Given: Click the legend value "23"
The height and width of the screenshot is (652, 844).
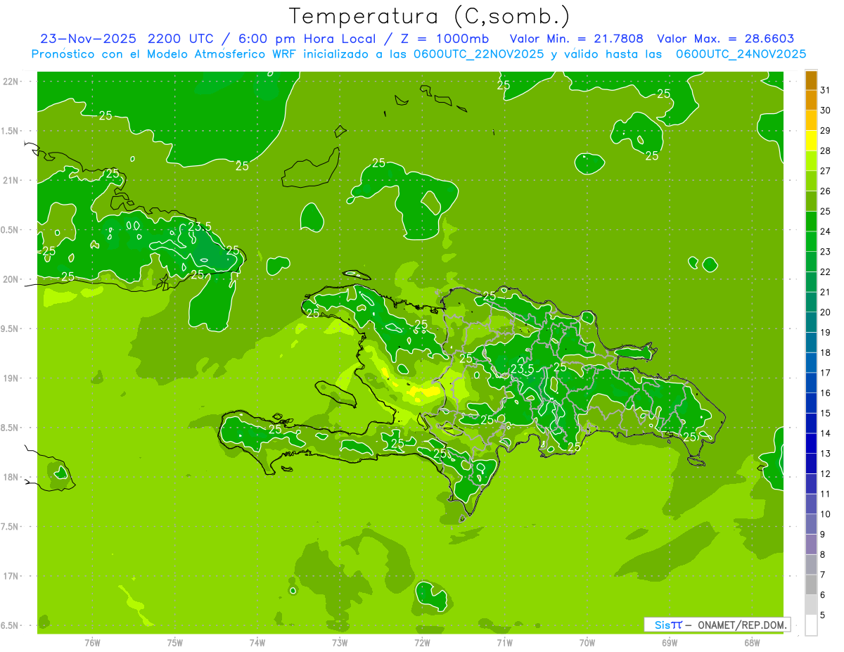Looking at the screenshot, I should [826, 251].
